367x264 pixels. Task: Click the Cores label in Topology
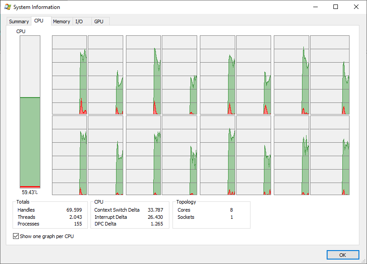point(184,210)
